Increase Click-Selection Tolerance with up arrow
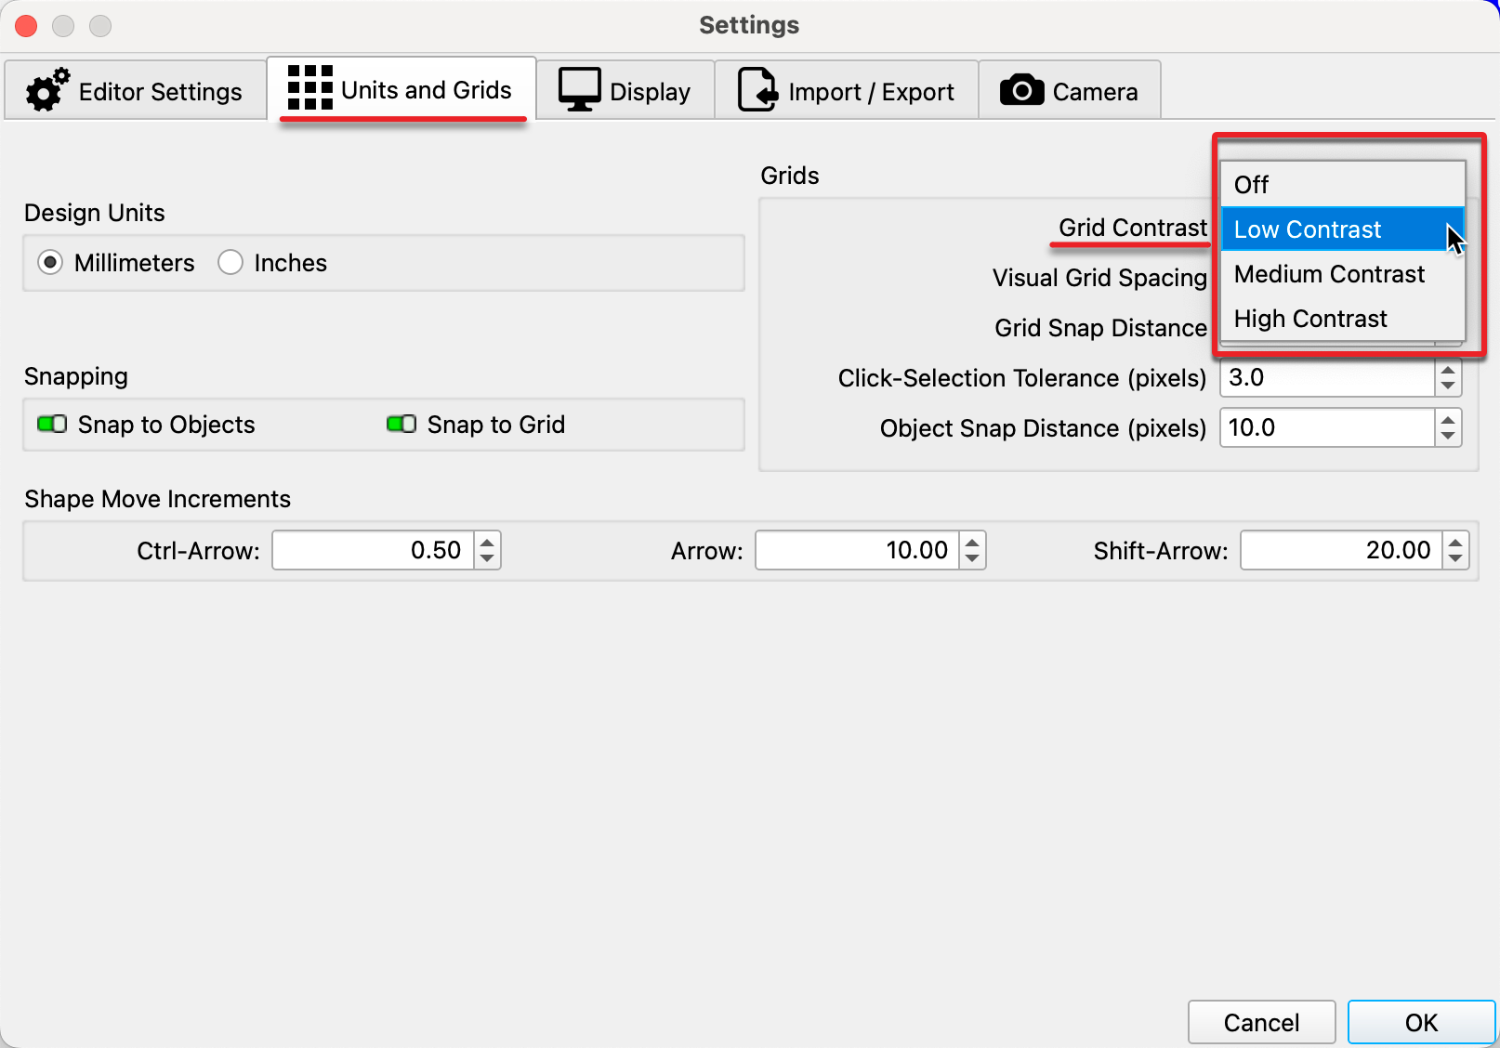The image size is (1500, 1048). (1448, 370)
